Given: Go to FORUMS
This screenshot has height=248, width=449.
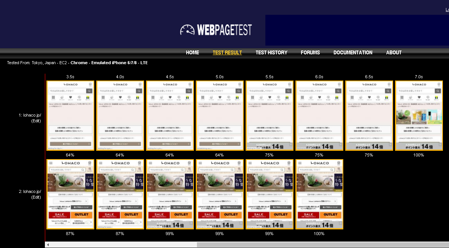Looking at the screenshot, I should 310,53.
